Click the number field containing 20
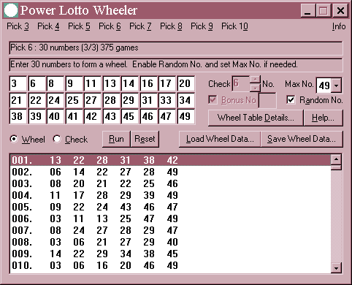This screenshot has width=352, height=285. click(x=186, y=83)
